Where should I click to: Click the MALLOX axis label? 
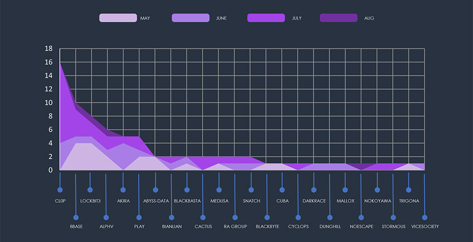tap(346, 201)
